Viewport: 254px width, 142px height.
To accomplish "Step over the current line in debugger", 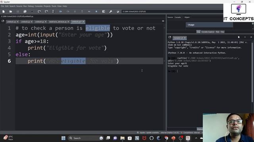I will pyautogui.click(x=68, y=11).
